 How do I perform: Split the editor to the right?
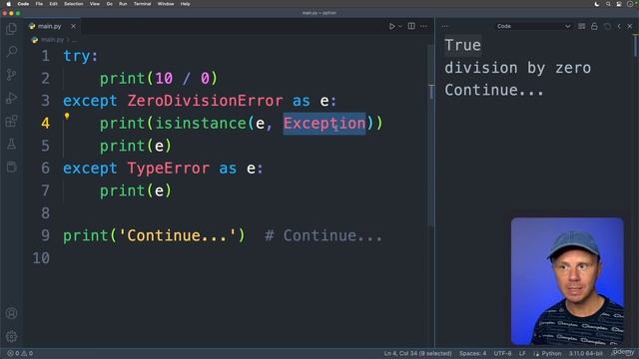pos(411,26)
